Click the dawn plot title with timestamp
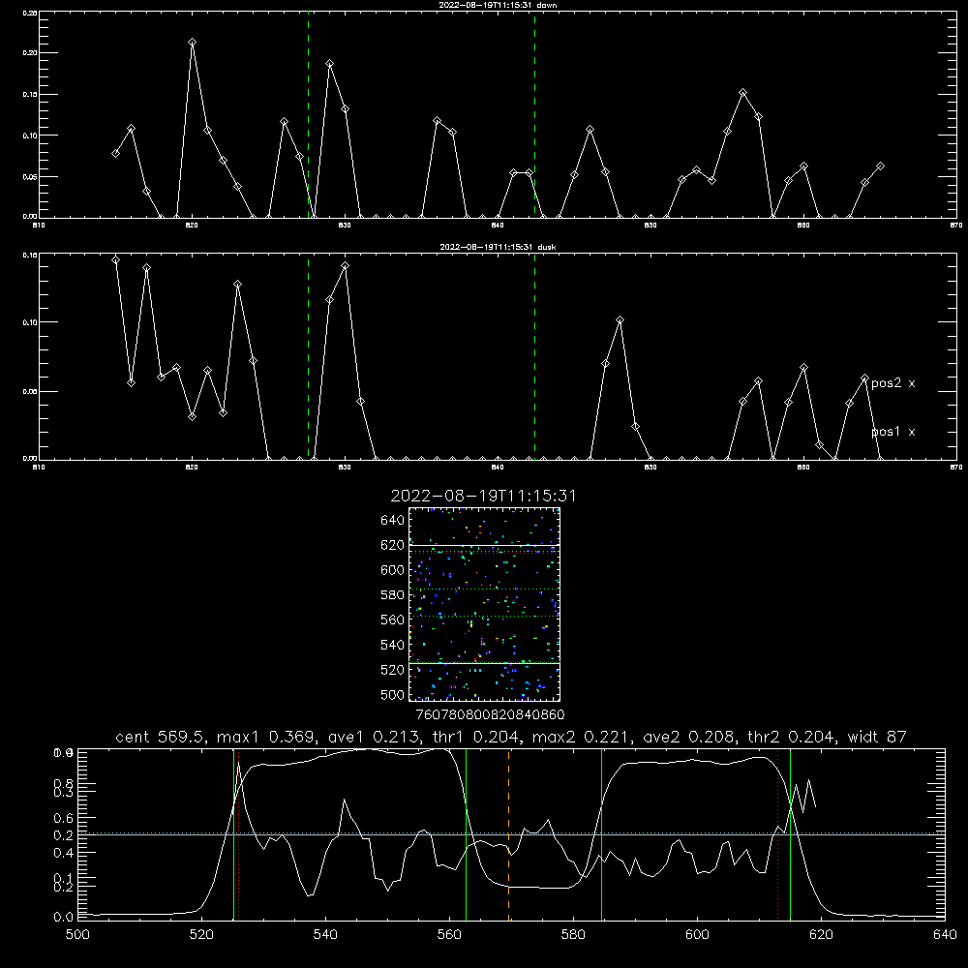 coord(498,5)
